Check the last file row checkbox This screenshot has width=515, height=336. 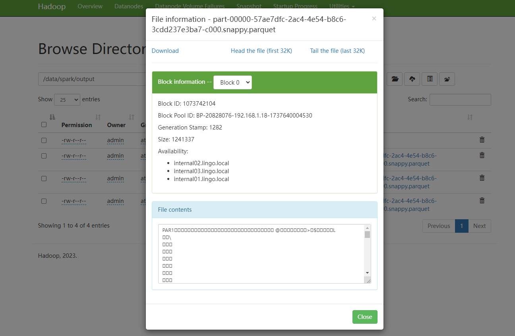[x=44, y=201]
